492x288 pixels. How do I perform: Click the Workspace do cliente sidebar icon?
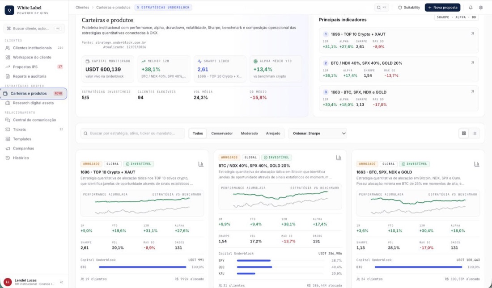click(8, 57)
